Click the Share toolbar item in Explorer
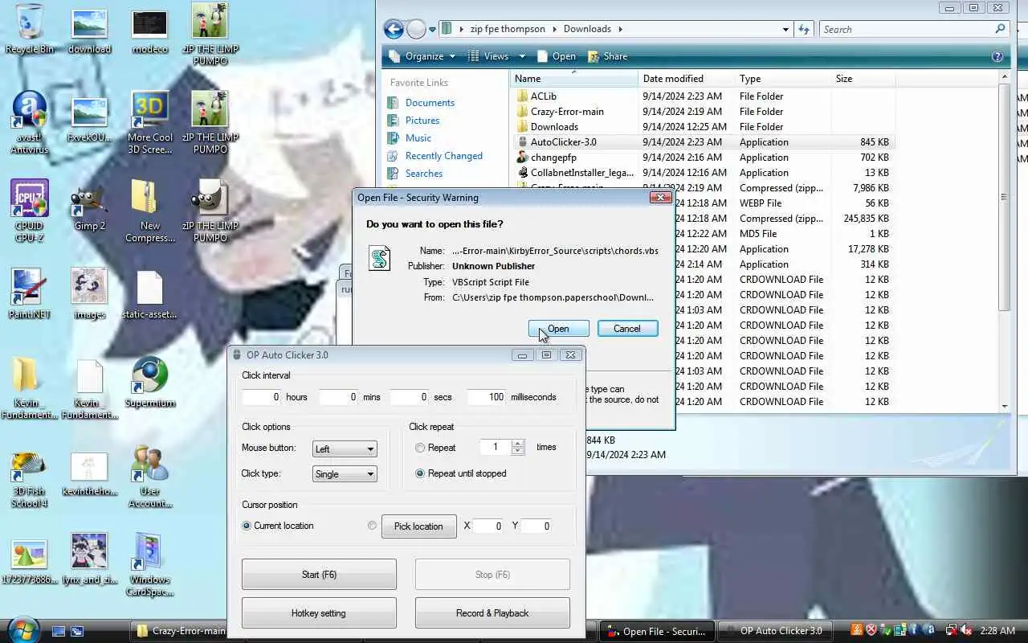Viewport: 1028px width, 643px height. [608, 56]
